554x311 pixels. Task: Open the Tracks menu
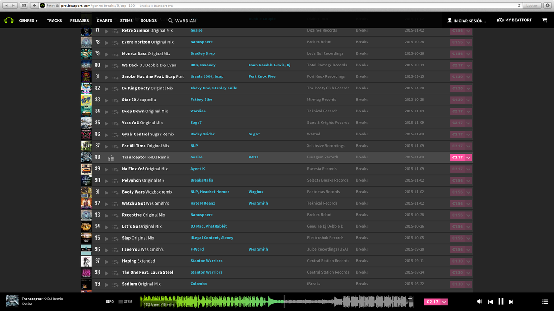[54, 21]
